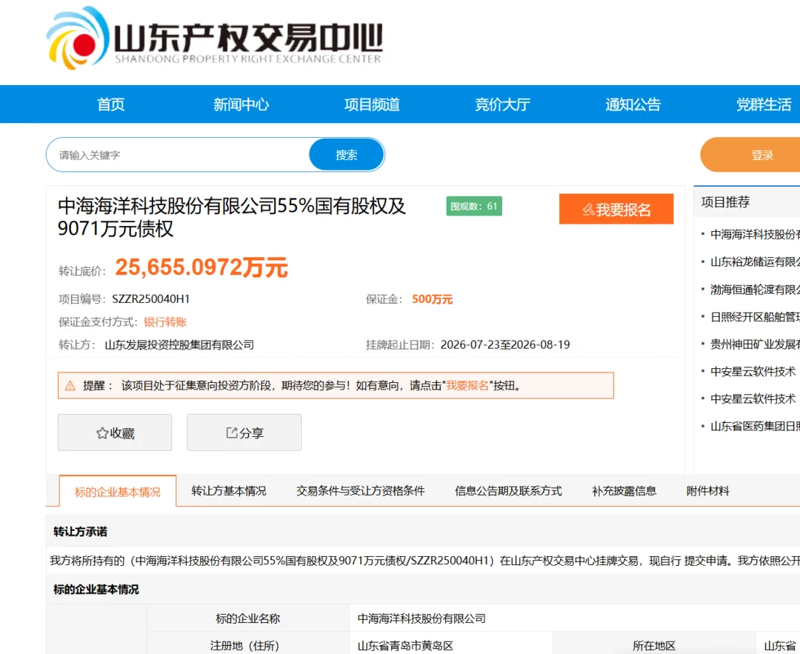Click the table cell 山东省青岛市黄岛区

[405, 645]
